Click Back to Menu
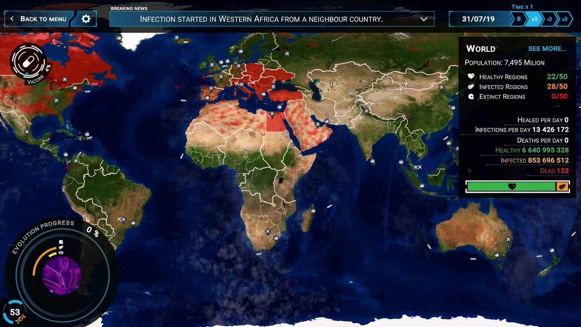 coord(38,19)
